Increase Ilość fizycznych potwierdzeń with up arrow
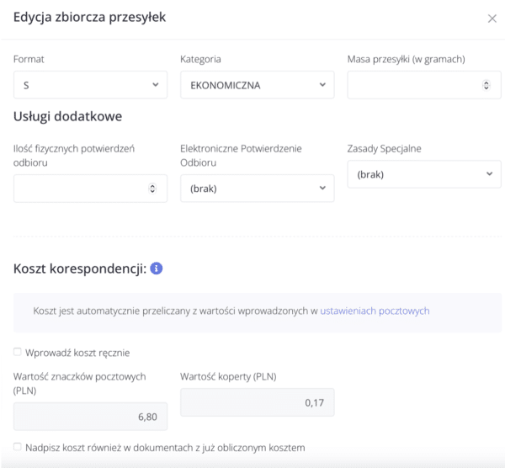The image size is (505, 468). tap(152, 186)
